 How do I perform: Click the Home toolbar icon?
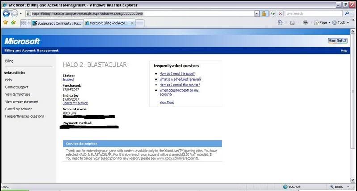pos(280,22)
